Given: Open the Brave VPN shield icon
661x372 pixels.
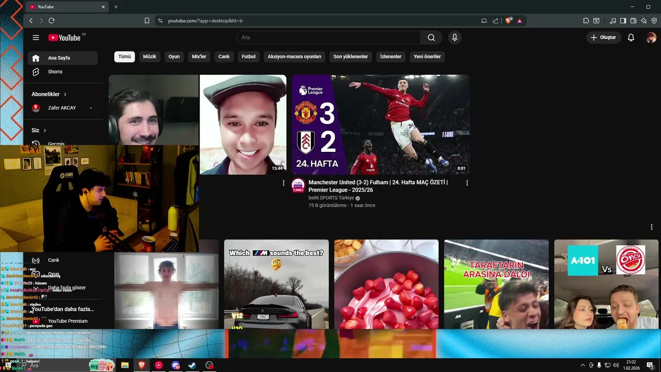Looking at the screenshot, I should click(654, 21).
